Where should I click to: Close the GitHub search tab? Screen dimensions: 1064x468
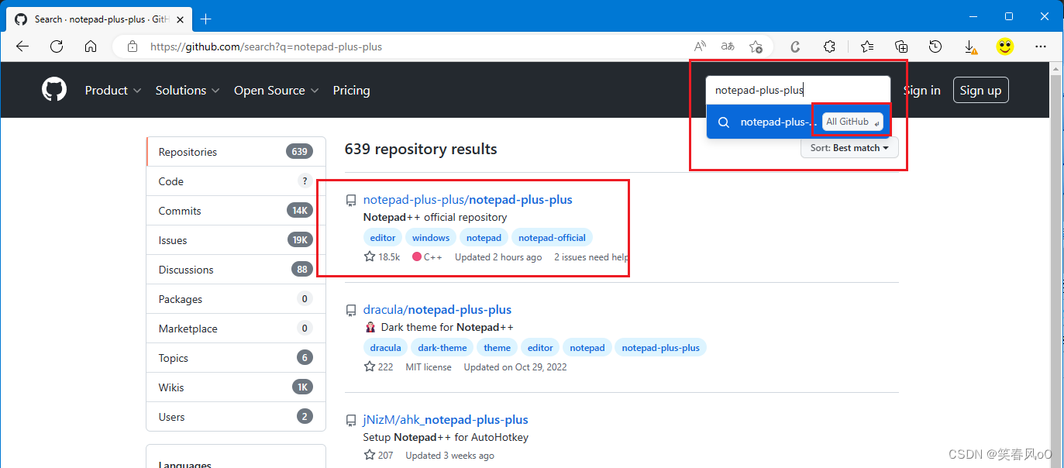(x=181, y=19)
